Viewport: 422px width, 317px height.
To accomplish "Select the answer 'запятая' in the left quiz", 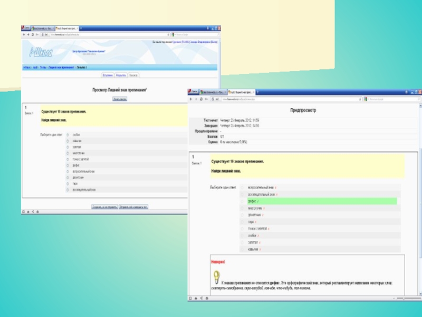I will pos(68,147).
